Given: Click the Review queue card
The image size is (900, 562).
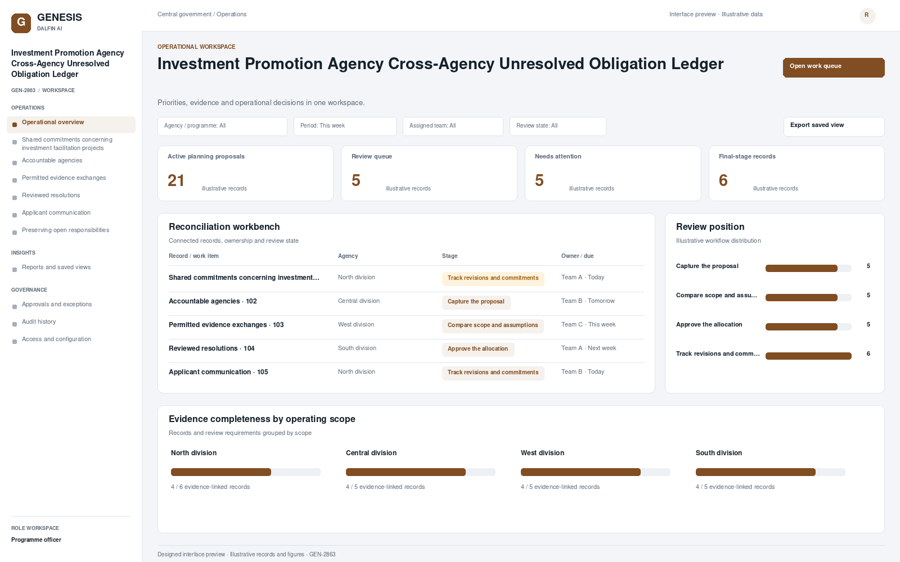Looking at the screenshot, I should 429,173.
